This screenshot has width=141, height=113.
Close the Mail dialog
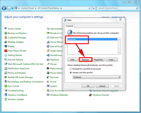point(120,20)
